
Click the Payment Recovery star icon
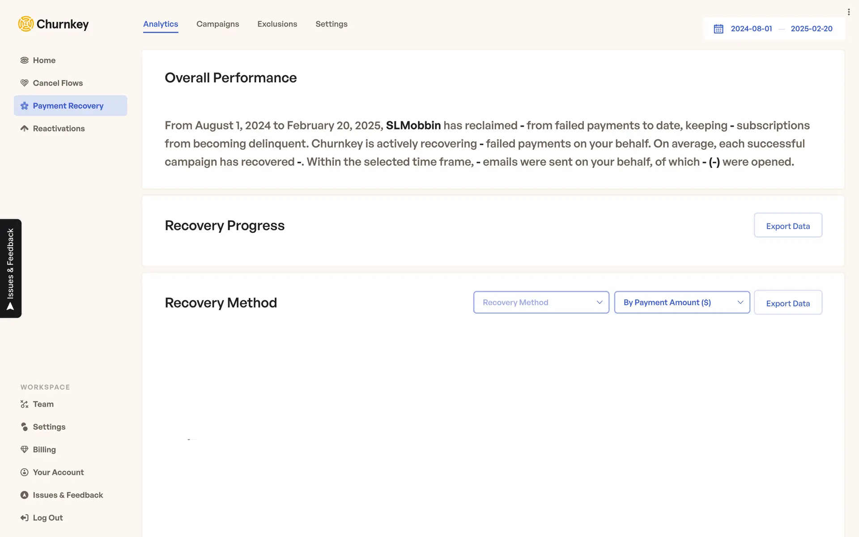pos(25,106)
